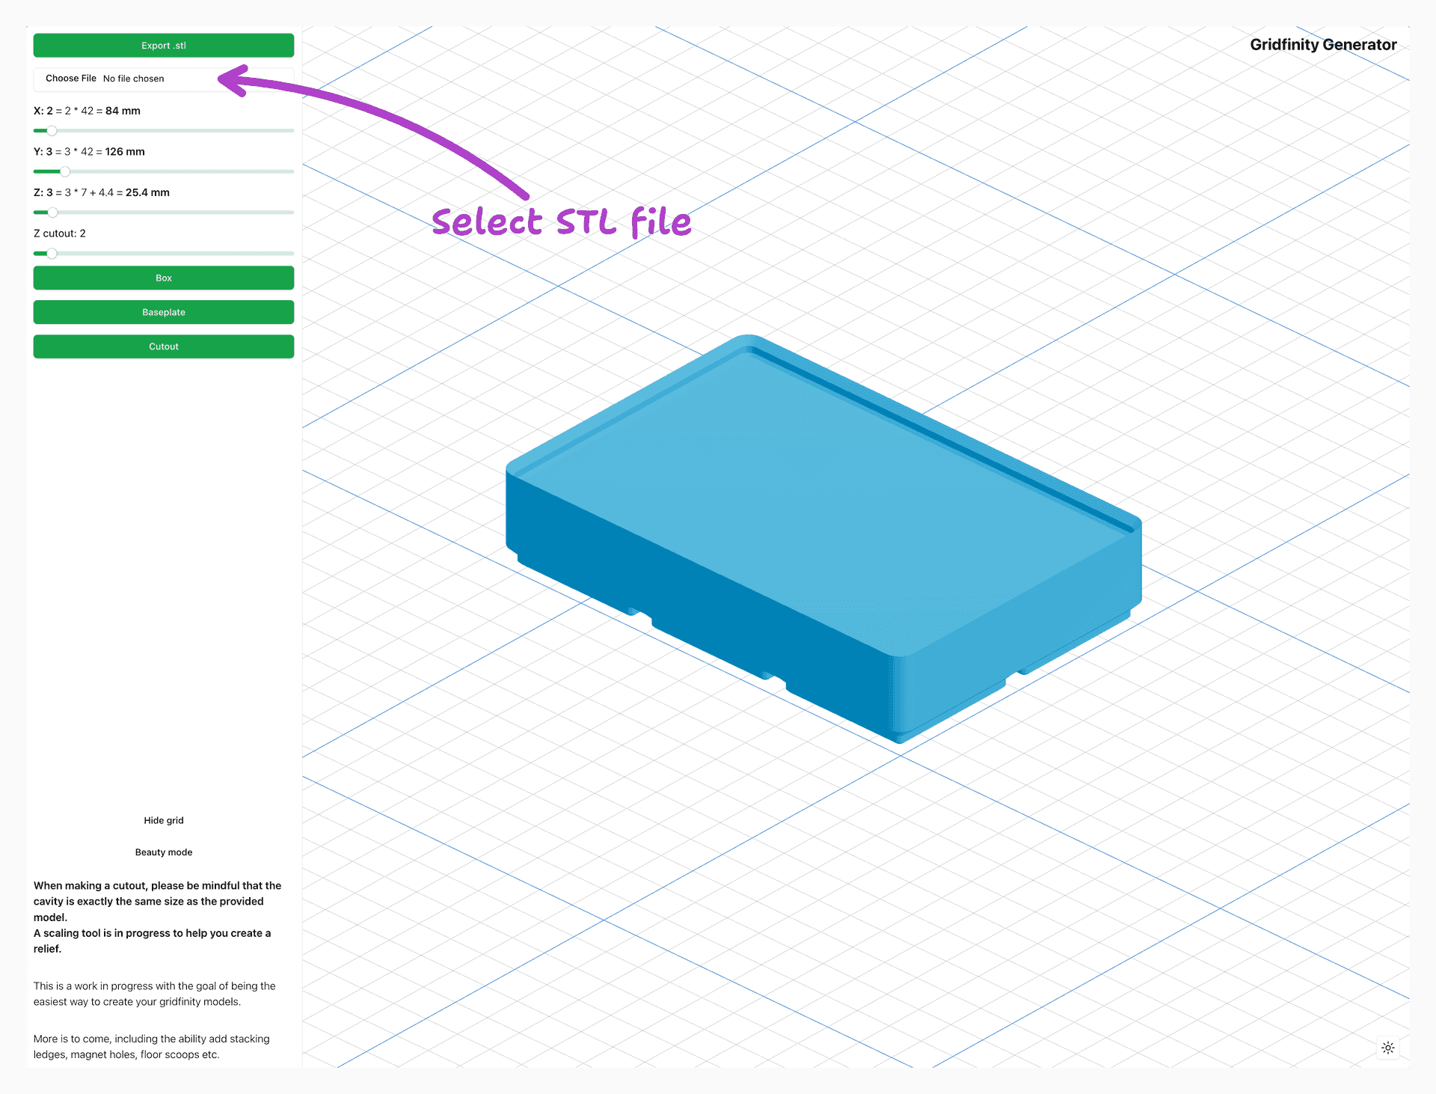Adjust the Y dimension slider handle
The height and width of the screenshot is (1094, 1436).
tap(65, 171)
